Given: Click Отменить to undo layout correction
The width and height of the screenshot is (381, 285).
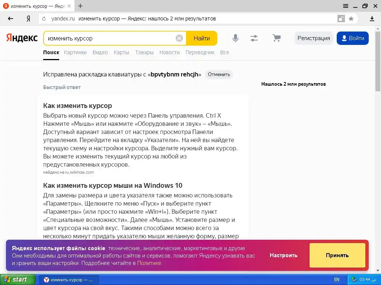Looking at the screenshot, I should 219,74.
